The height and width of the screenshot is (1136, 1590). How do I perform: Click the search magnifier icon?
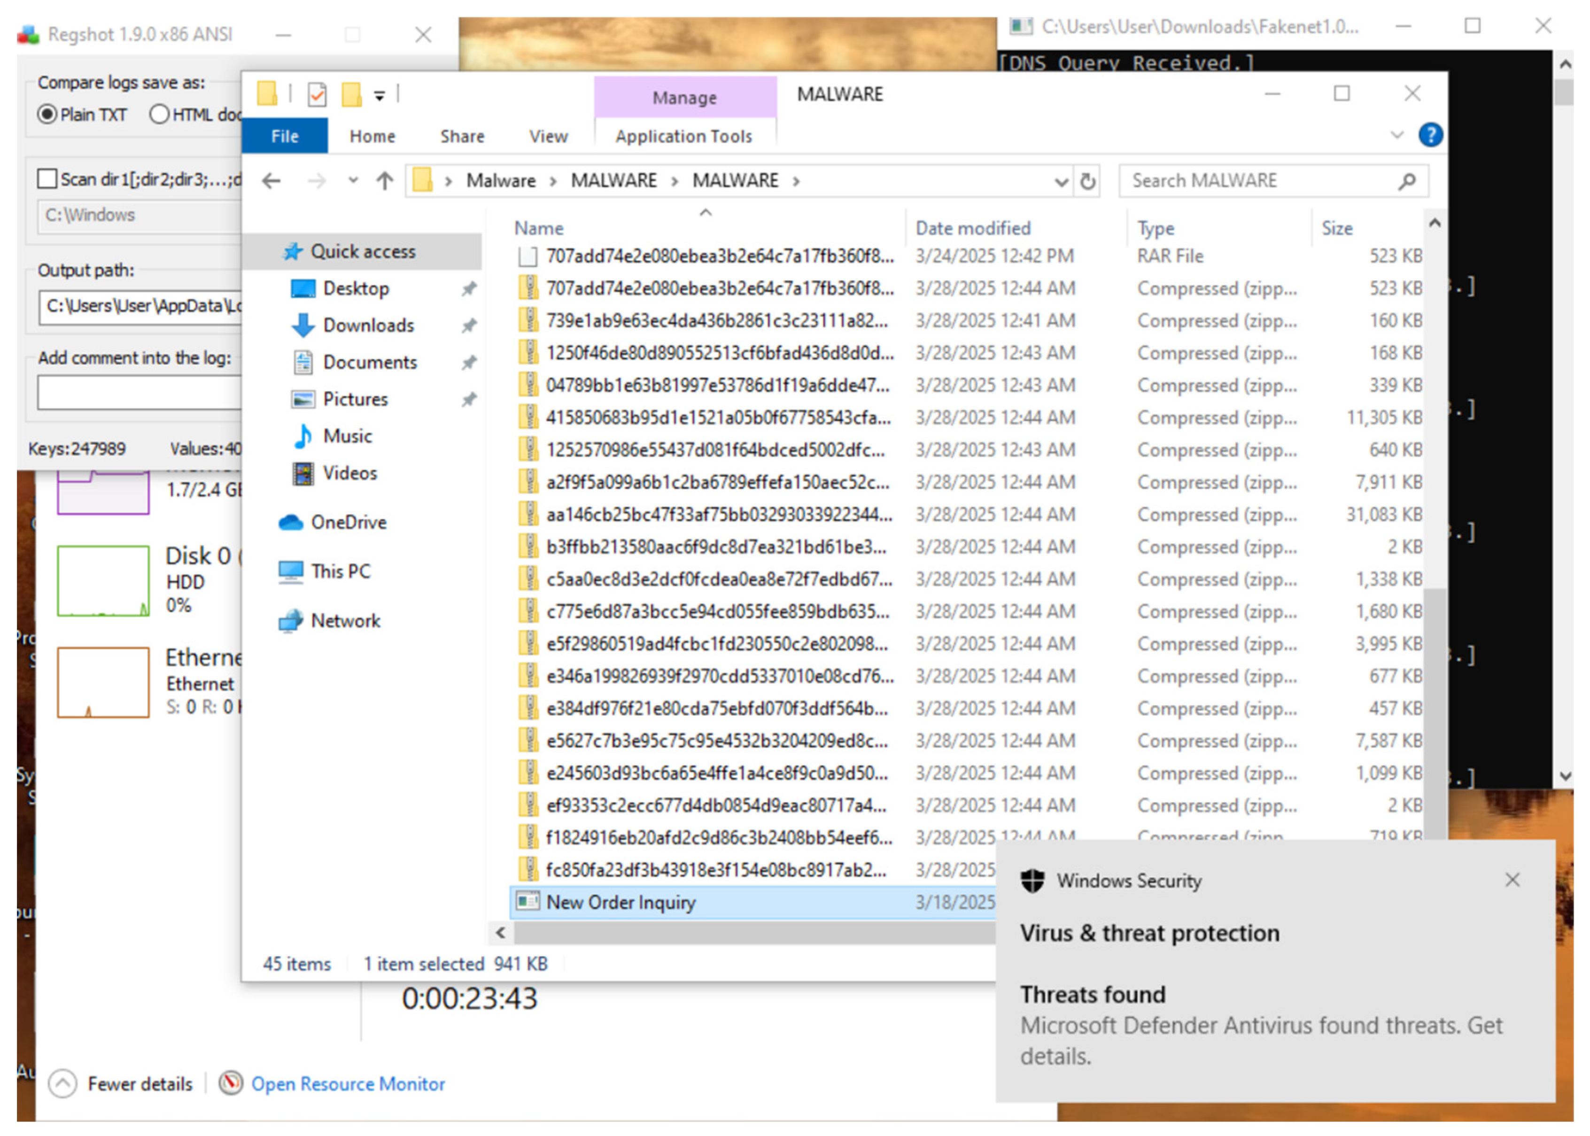1406,181
